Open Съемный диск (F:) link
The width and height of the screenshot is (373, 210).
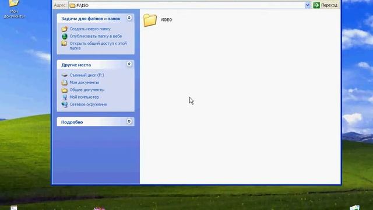pos(87,75)
